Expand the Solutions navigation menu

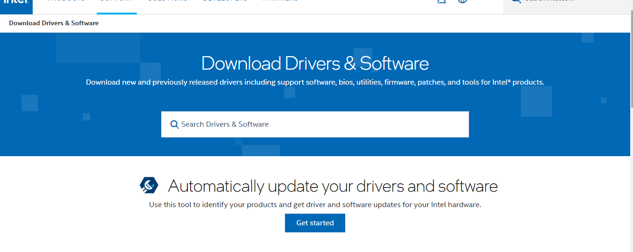coord(167,1)
